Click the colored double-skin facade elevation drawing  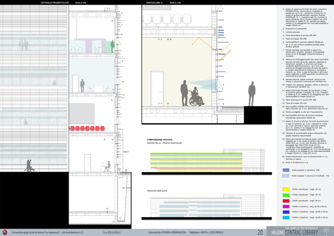pyautogui.click(x=196, y=162)
